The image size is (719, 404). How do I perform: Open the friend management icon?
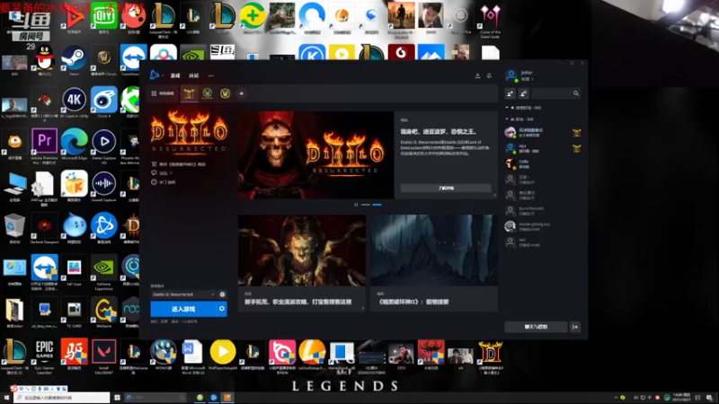tap(524, 93)
